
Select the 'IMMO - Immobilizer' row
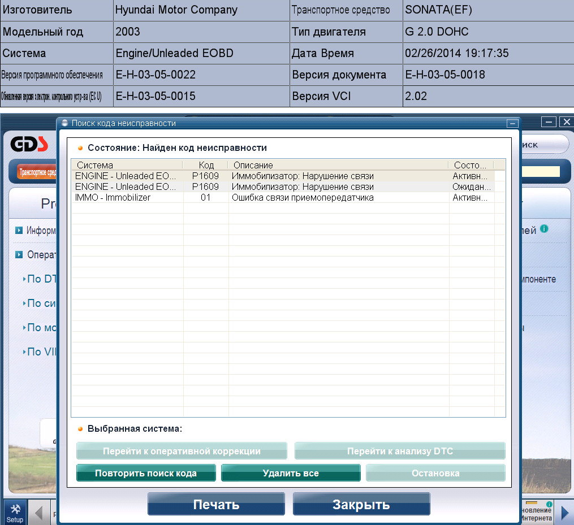click(x=283, y=198)
